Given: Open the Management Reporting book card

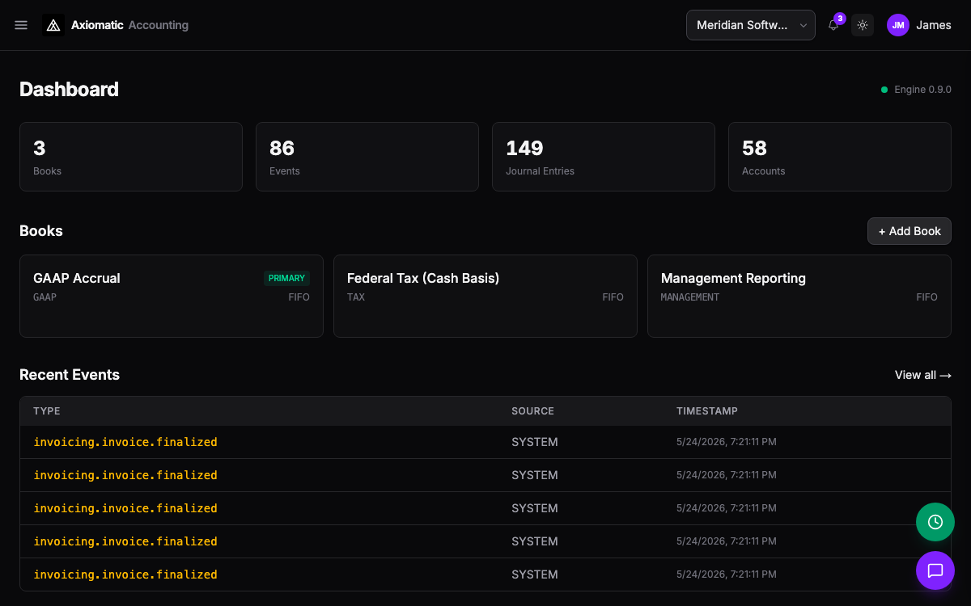Looking at the screenshot, I should 799,296.
